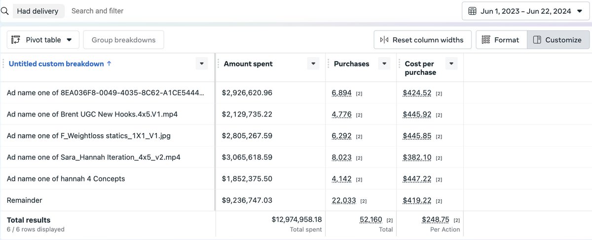Screen dimensions: 592x240
Task: Open the Amount spent column menu
Action: pyautogui.click(x=313, y=63)
